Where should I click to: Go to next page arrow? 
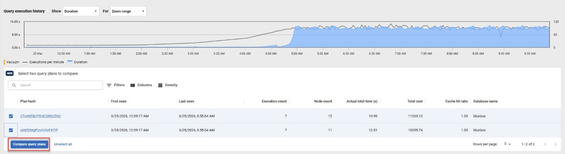(556, 144)
